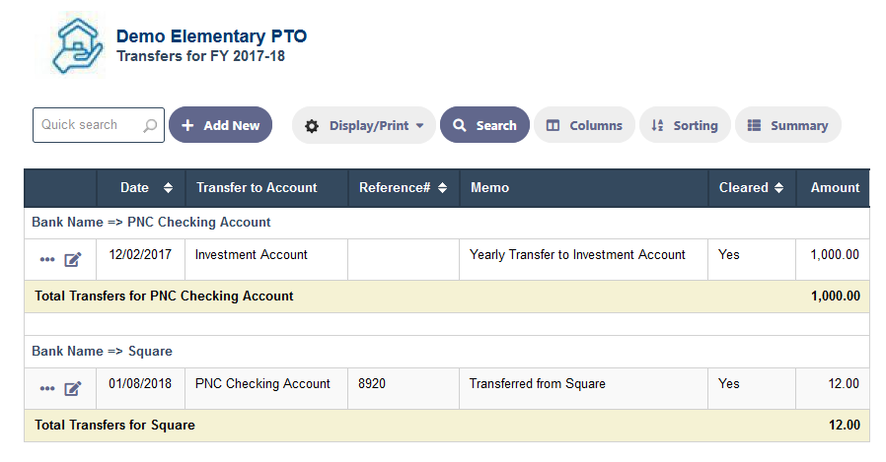Viewport: 886px width, 462px height.
Task: Click the Search button
Action: 484,125
